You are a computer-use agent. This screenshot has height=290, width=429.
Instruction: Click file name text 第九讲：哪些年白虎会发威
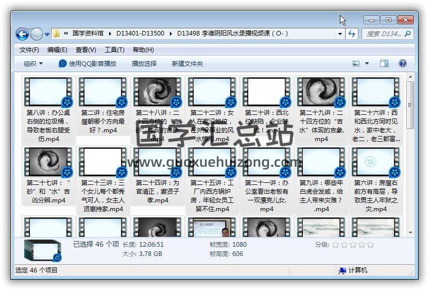[x=321, y=196]
